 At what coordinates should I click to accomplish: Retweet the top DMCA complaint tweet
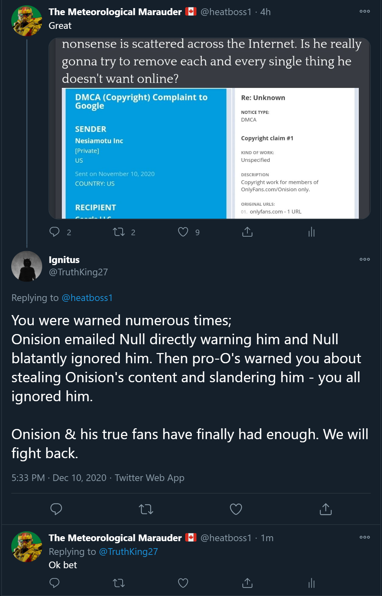[x=119, y=232]
